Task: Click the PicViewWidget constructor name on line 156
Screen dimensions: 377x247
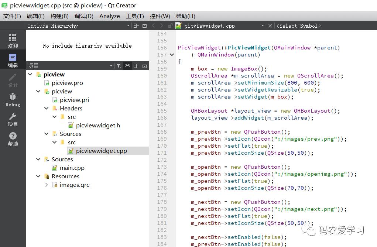Action: coord(249,48)
